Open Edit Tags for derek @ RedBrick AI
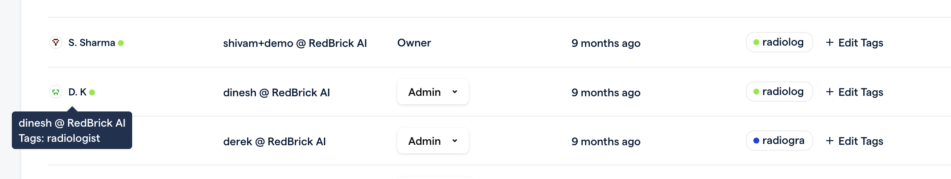 point(855,141)
